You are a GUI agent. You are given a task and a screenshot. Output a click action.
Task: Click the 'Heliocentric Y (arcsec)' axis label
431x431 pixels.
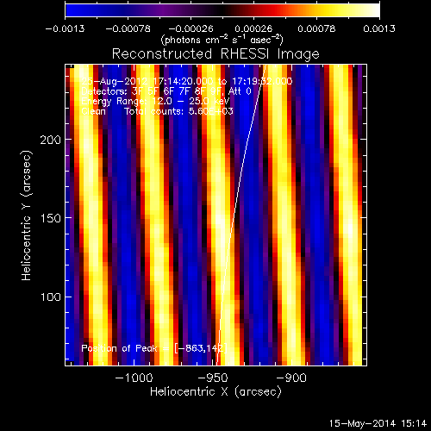[x=27, y=215]
